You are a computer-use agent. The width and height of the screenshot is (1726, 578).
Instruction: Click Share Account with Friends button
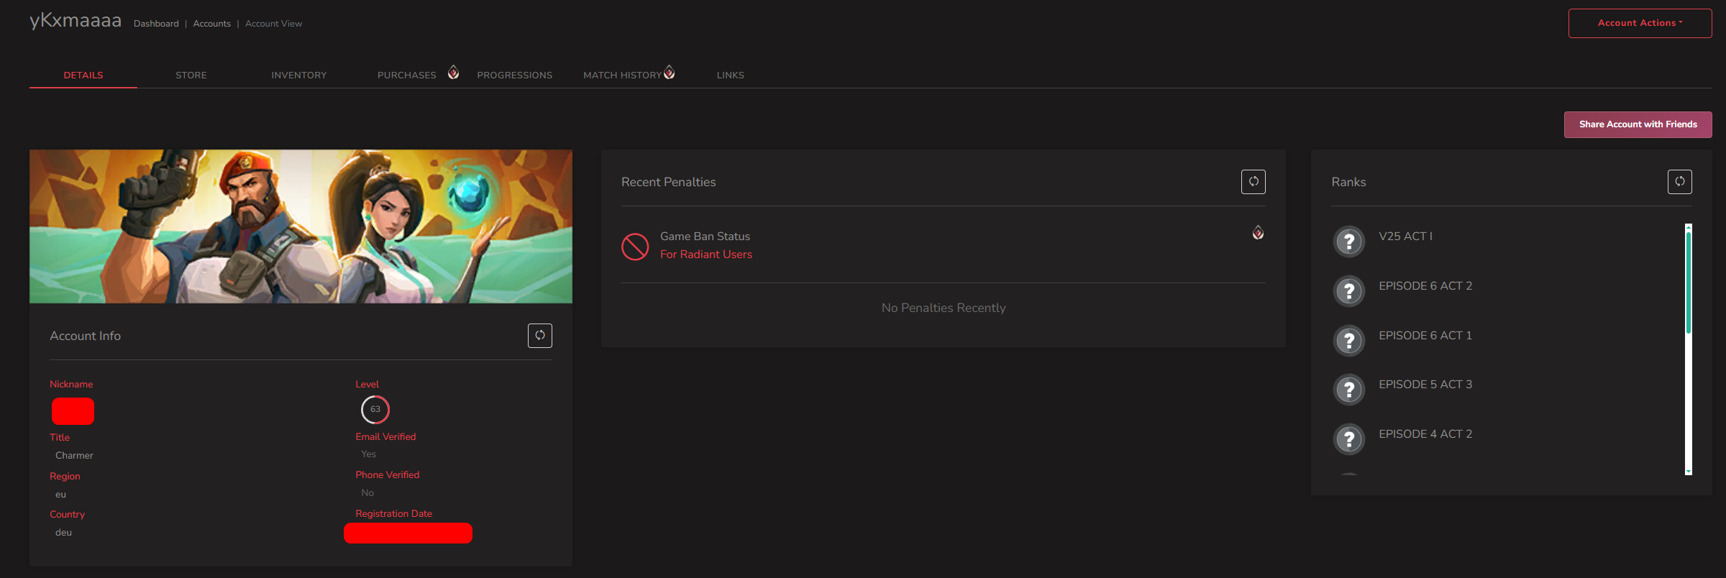(x=1638, y=124)
